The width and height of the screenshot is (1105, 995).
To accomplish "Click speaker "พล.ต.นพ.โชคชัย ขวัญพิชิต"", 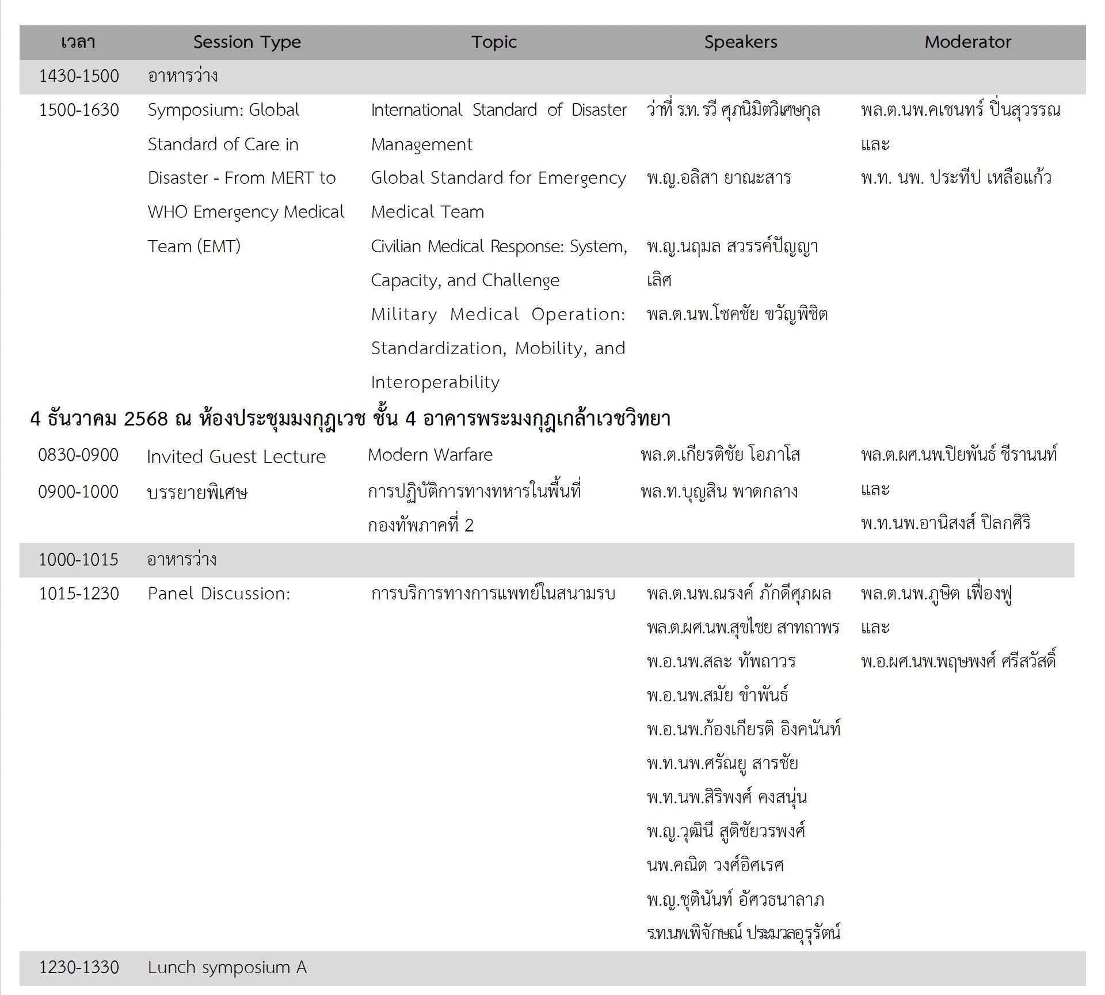I will point(737,314).
